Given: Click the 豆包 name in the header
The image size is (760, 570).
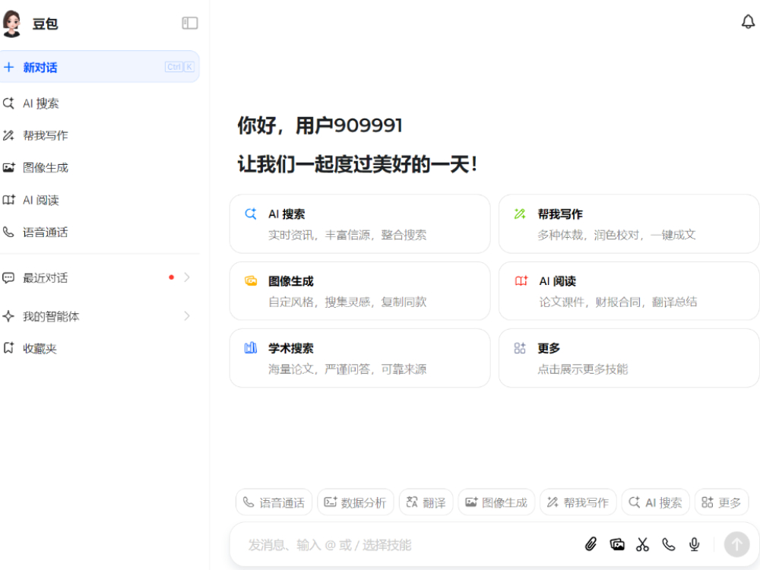Looking at the screenshot, I should (x=45, y=24).
